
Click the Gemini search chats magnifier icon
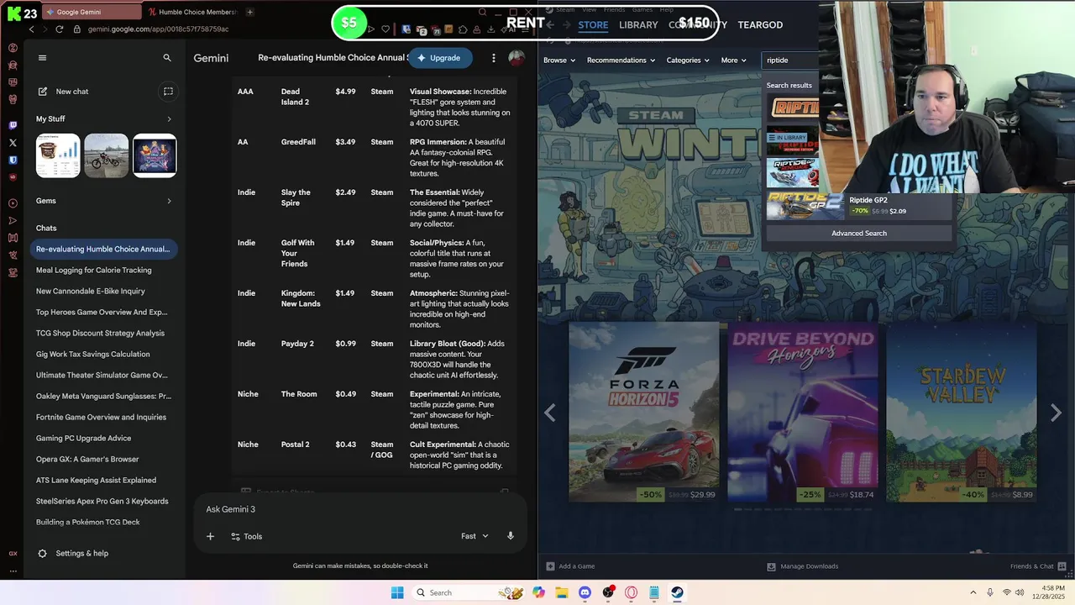coord(167,58)
